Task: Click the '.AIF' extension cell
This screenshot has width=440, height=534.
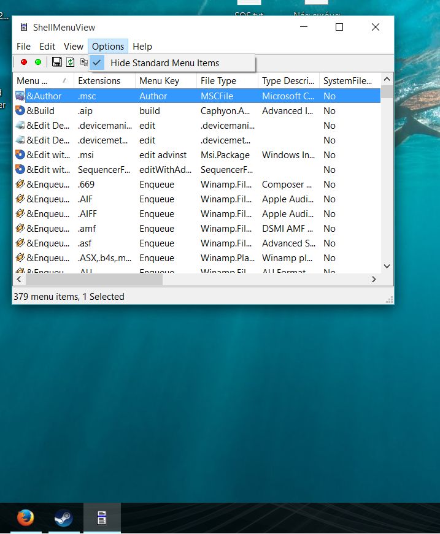Action: (85, 199)
